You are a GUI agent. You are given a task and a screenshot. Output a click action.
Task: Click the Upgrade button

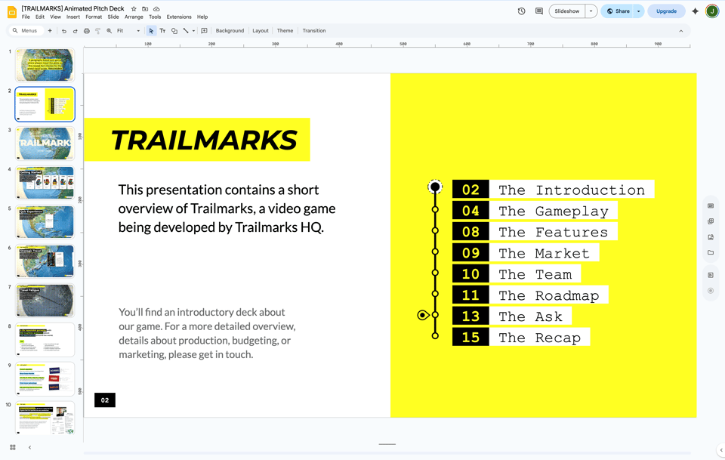tap(665, 11)
